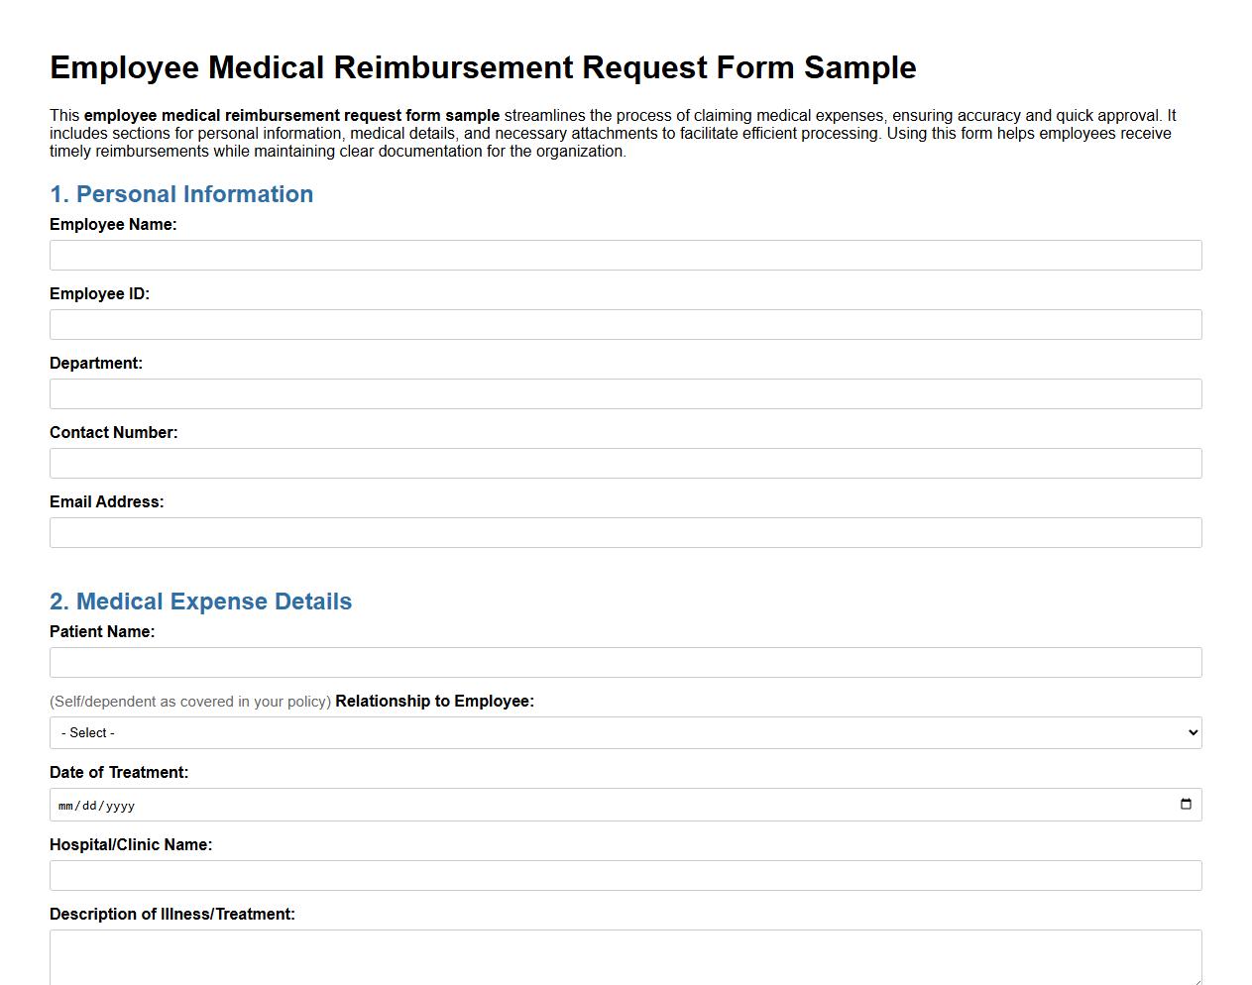Click the Patient Name input field
This screenshot has width=1252, height=985.
pos(625,662)
